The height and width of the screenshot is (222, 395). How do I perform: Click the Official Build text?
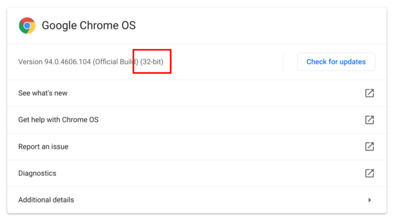[115, 62]
